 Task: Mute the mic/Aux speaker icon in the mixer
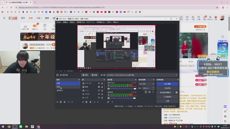pyautogui.click(x=109, y=89)
